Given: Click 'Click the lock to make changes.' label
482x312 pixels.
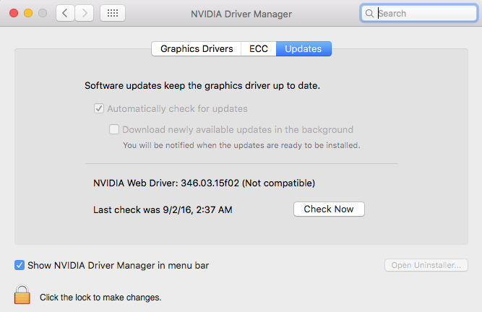Looking at the screenshot, I should click(x=100, y=298).
